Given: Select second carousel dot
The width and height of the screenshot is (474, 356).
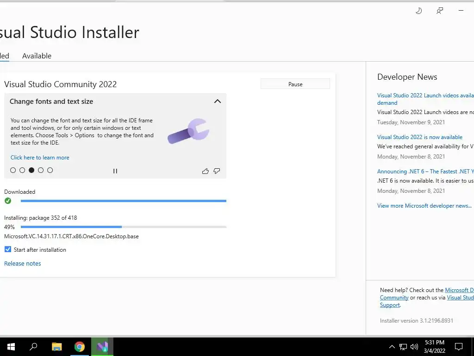Looking at the screenshot, I should [22, 170].
